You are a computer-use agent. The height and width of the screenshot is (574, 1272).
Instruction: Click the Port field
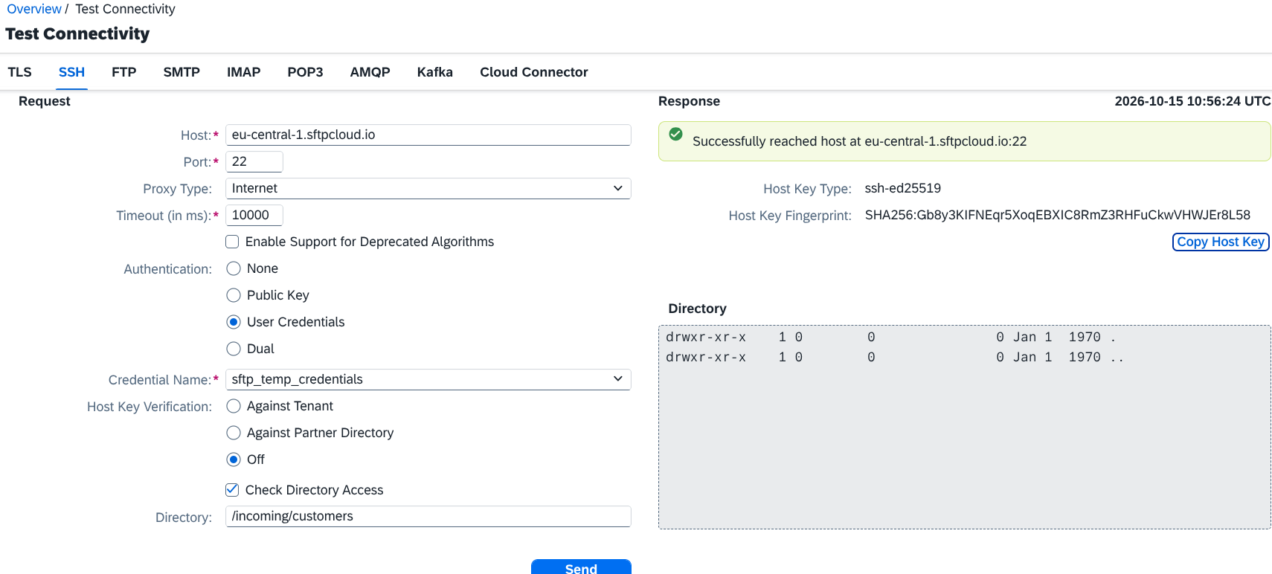click(x=254, y=161)
